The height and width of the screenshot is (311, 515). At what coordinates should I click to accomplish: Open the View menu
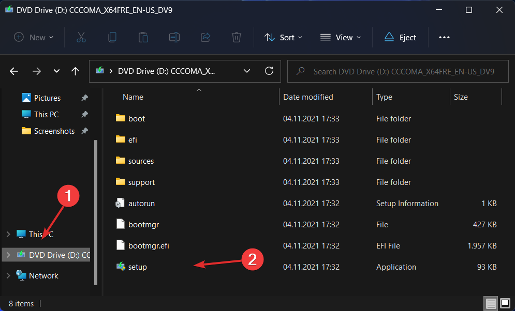pyautogui.click(x=340, y=37)
